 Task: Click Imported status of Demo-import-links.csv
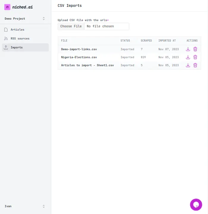pyautogui.click(x=127, y=49)
